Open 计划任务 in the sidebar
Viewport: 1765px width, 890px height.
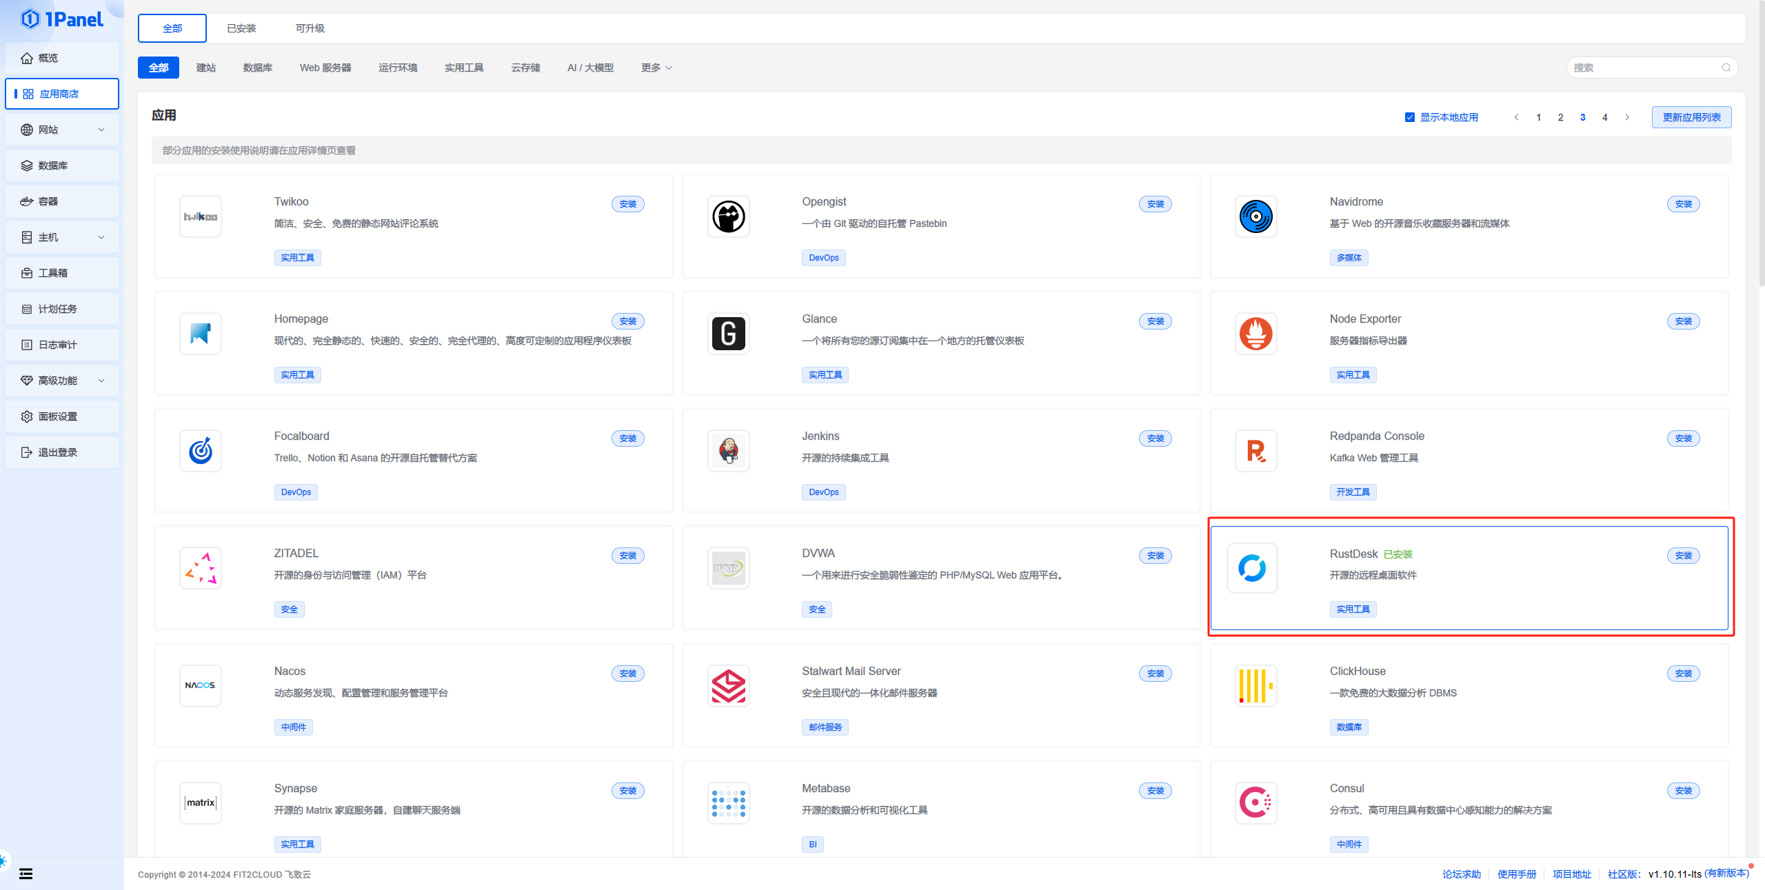tap(62, 309)
